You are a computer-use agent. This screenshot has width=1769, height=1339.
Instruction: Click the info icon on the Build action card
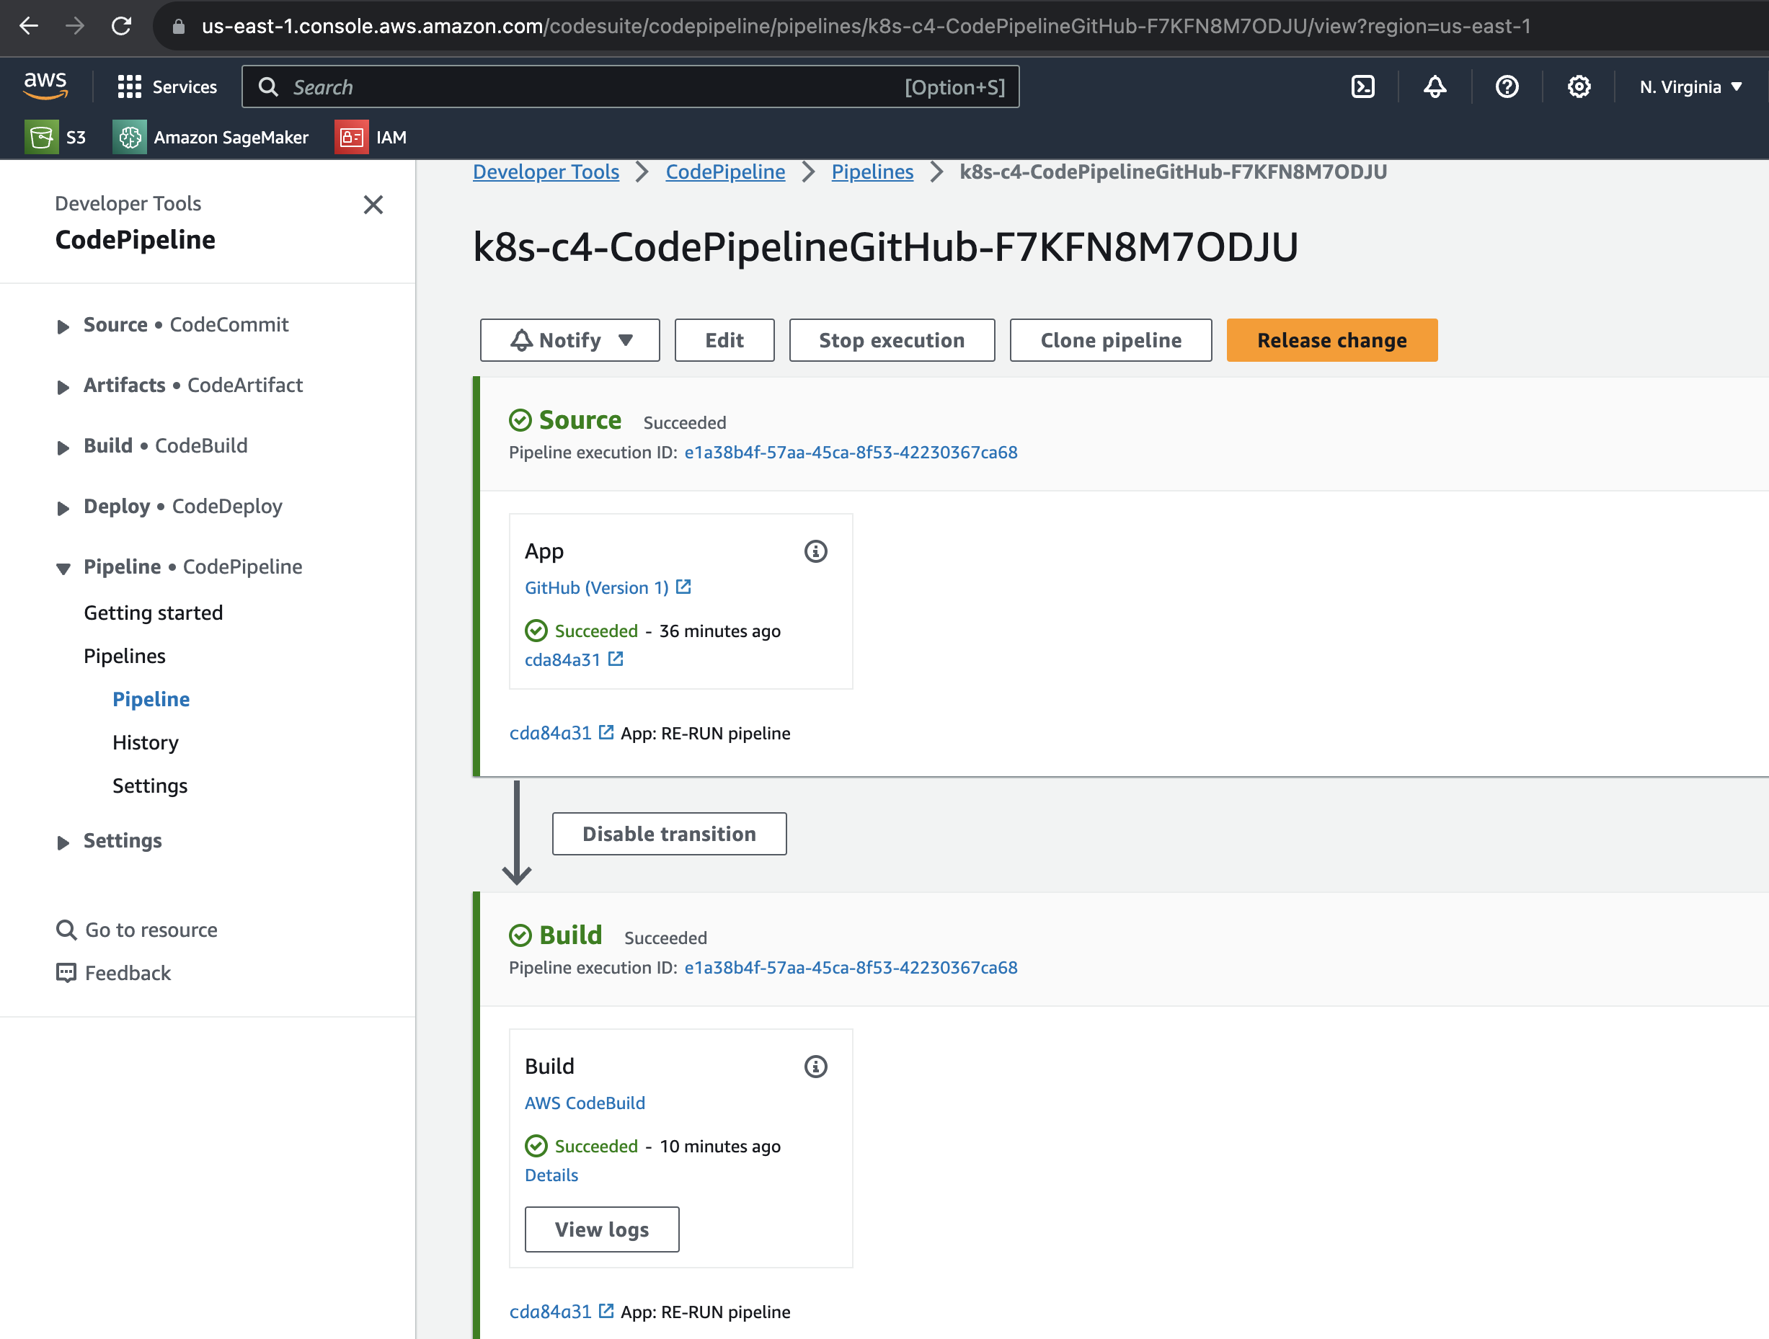click(815, 1066)
